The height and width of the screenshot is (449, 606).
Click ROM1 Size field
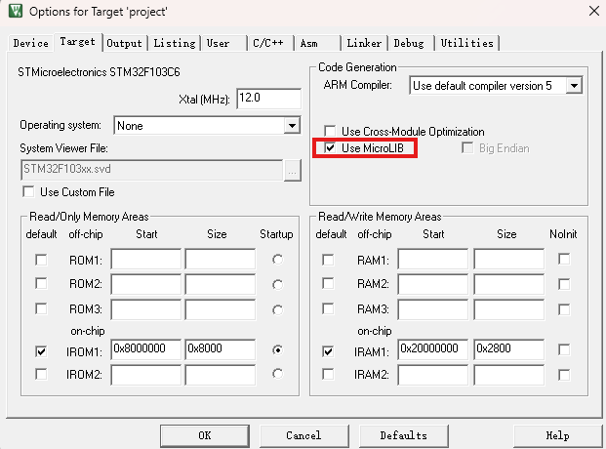click(220, 259)
